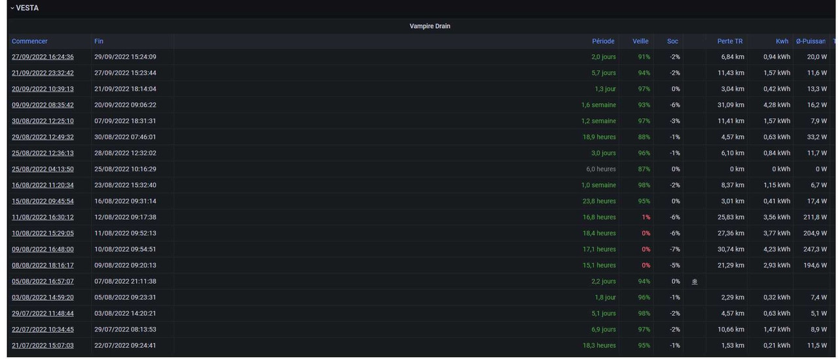Screen dimensions: 838x359
Task: Sort by Fin column header
Action: coord(99,41)
